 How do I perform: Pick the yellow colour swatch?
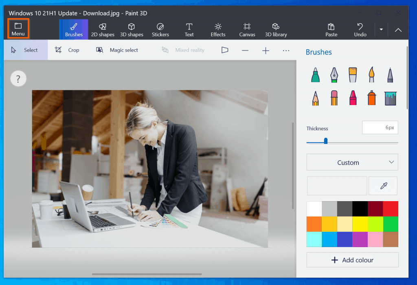(360, 224)
